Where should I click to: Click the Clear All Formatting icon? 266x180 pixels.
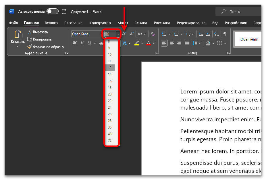(153, 34)
